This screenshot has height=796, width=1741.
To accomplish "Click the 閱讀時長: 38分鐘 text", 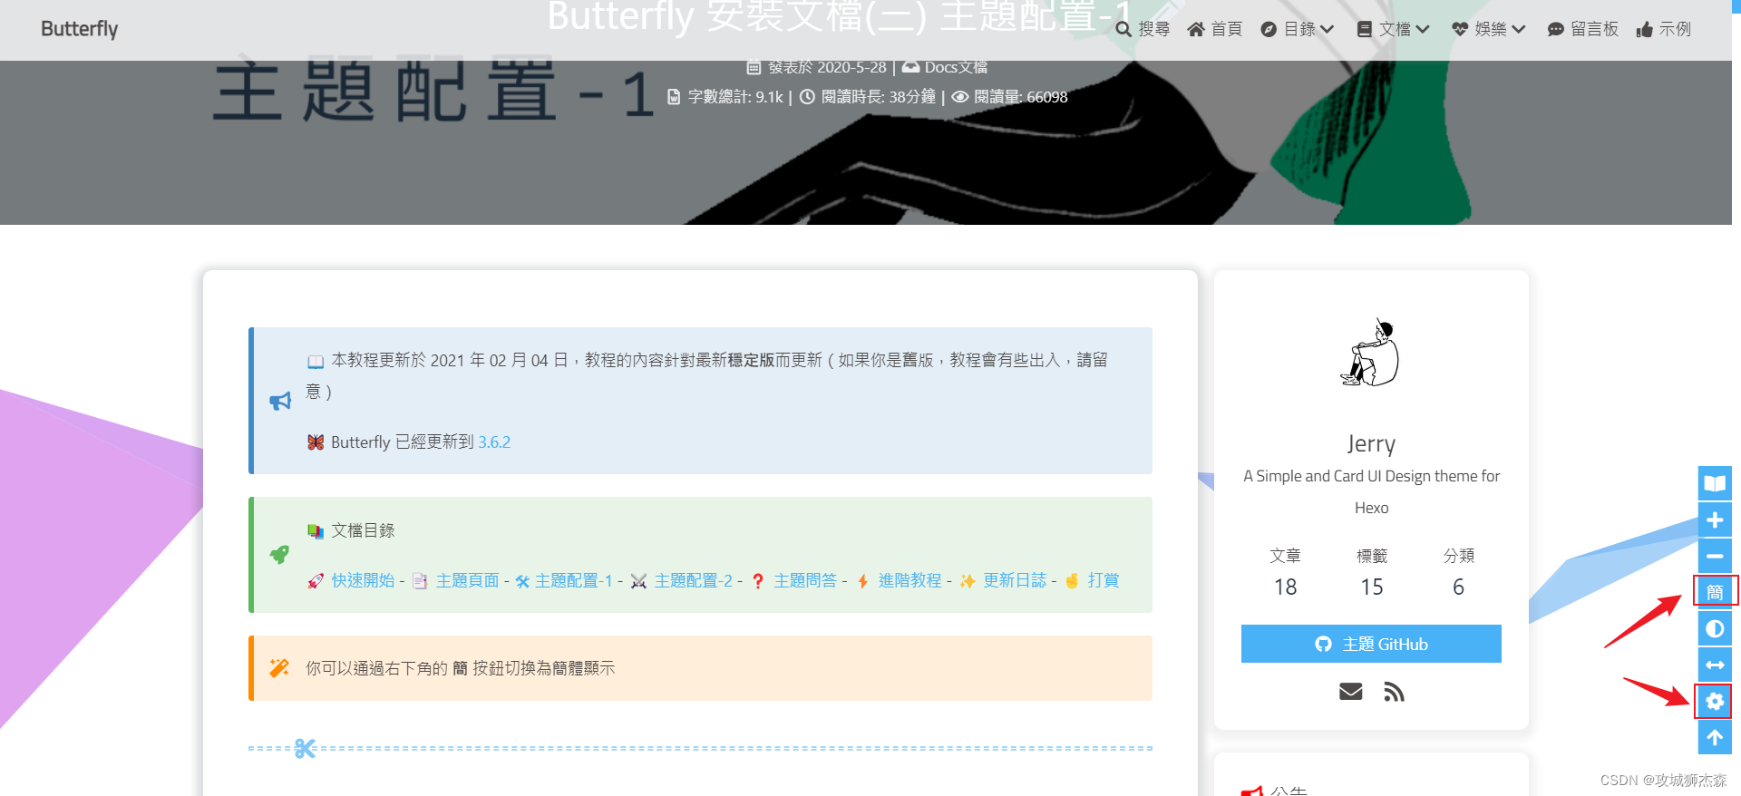I will 879,97.
